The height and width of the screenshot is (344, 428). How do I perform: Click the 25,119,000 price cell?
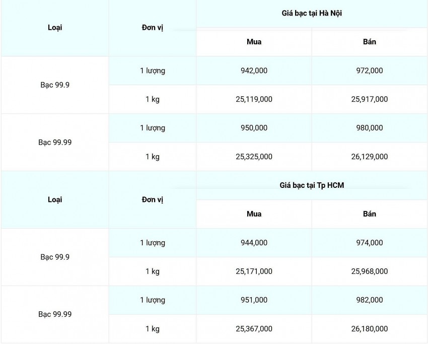(x=254, y=99)
